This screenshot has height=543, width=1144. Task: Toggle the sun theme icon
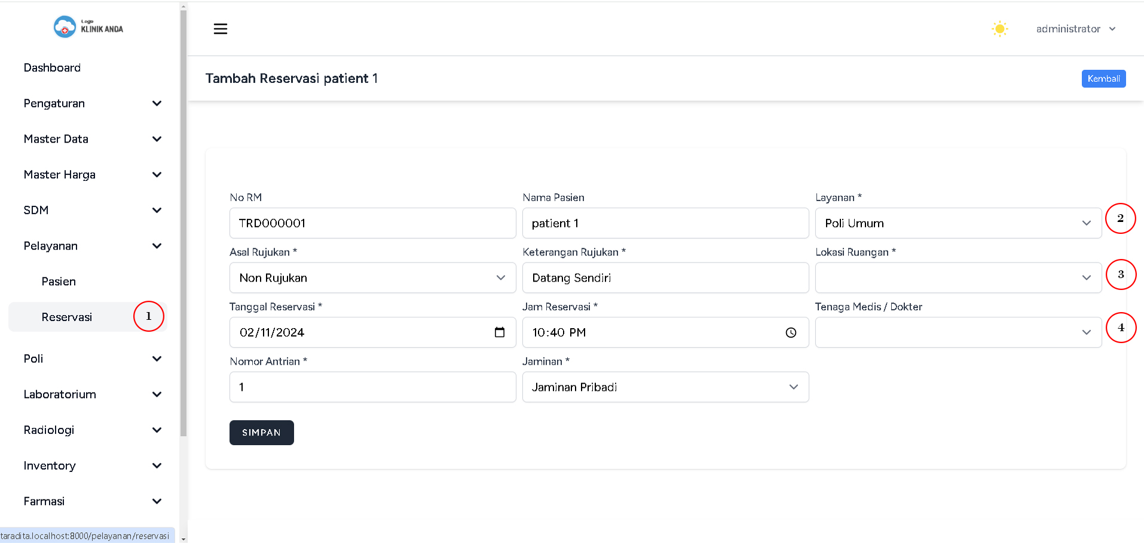[999, 29]
